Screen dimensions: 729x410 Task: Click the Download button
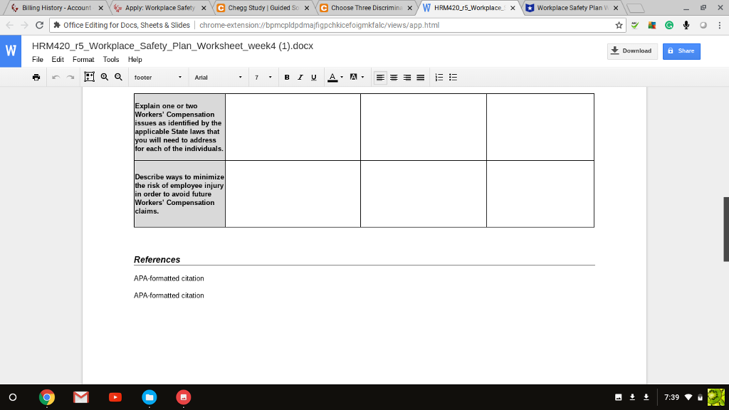coord(632,51)
